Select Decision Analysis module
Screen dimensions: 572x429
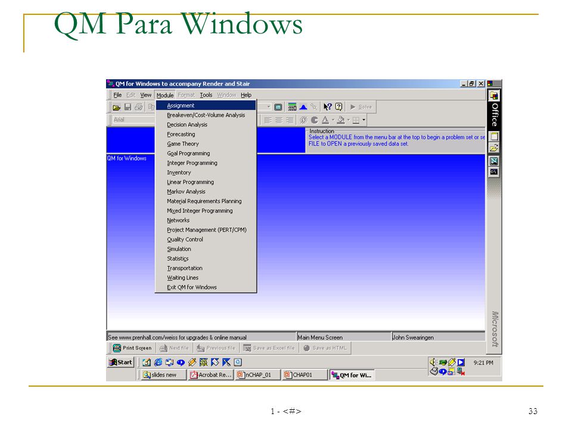tap(206, 125)
